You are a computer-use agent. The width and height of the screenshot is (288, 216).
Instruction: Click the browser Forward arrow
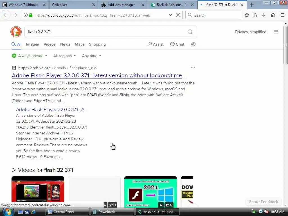point(15,15)
